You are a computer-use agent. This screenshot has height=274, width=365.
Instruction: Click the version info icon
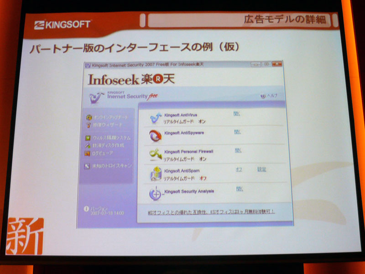coord(86,209)
